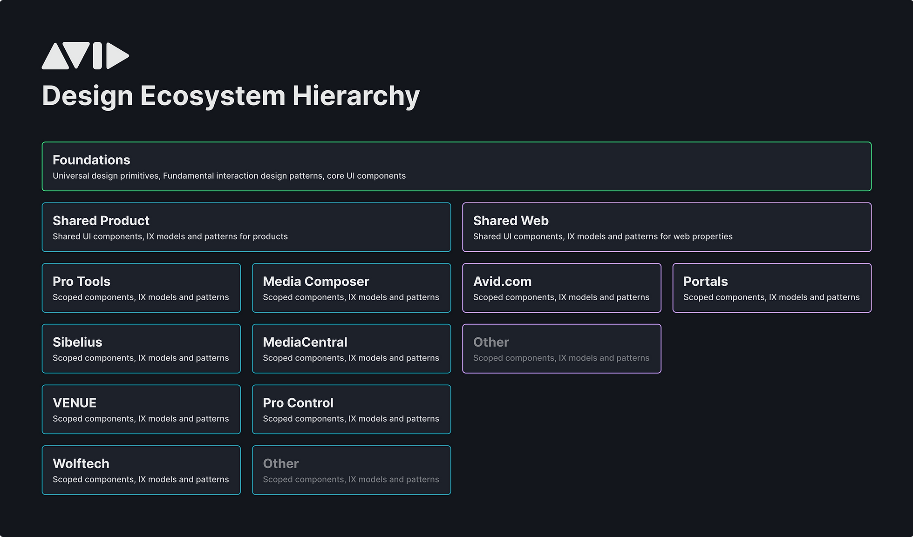The width and height of the screenshot is (913, 537).
Task: Click the Shared Web subtitle text
Action: (602, 236)
